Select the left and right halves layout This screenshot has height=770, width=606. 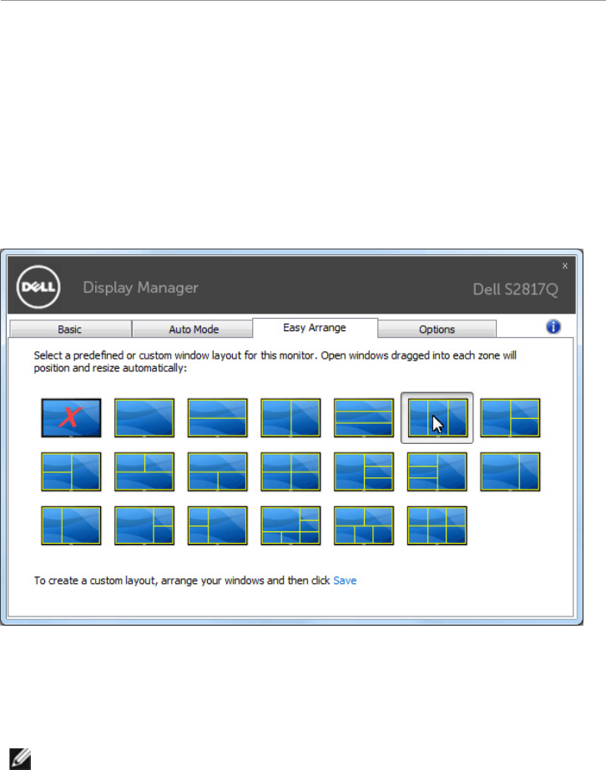(290, 418)
